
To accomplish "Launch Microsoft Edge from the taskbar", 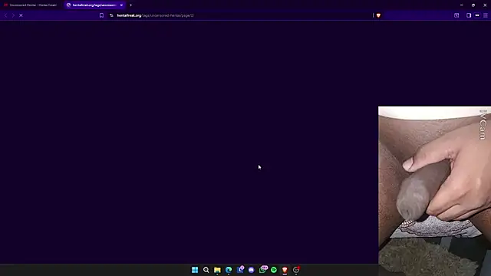I will [229, 270].
